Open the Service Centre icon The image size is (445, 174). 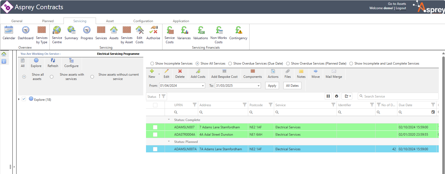click(57, 34)
